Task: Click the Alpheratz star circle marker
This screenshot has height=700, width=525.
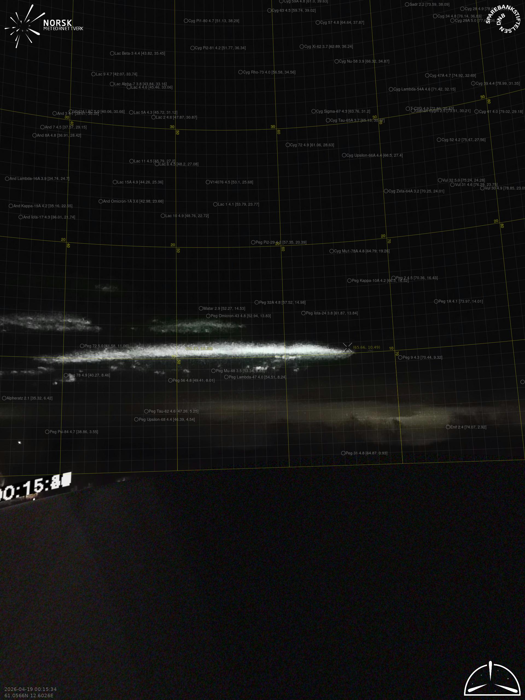Action: [x=4, y=398]
